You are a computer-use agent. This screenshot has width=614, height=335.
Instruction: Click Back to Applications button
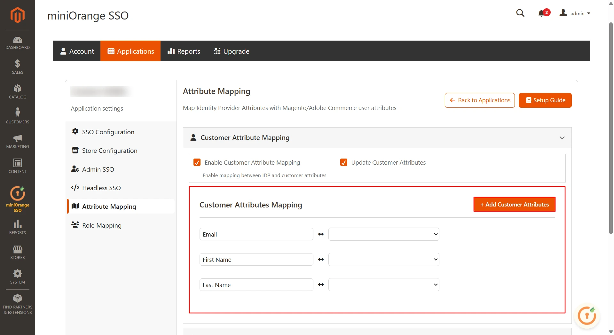[480, 100]
